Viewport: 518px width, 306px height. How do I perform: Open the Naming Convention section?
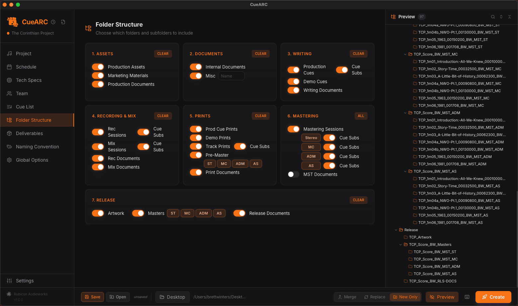point(37,147)
